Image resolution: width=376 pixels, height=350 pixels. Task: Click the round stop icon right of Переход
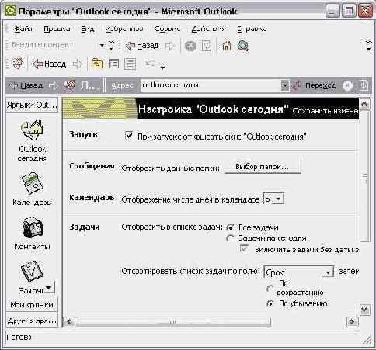(347, 85)
